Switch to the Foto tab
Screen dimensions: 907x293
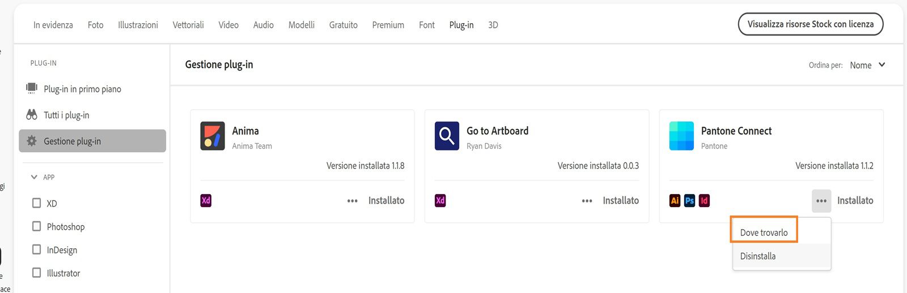click(x=95, y=25)
